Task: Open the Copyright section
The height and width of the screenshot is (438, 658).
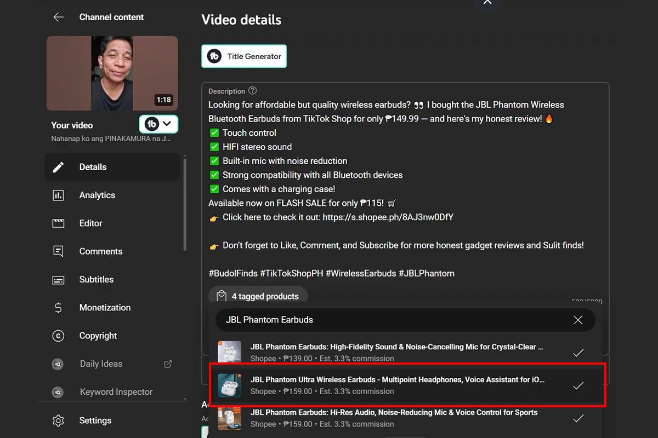Action: (x=112, y=336)
